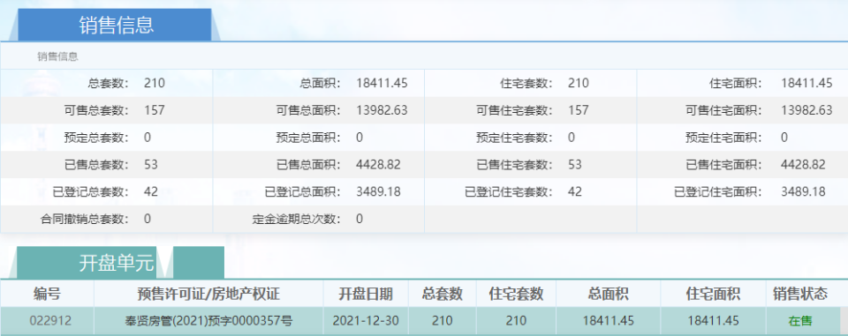Viewport: 848px width, 336px height.
Task: Select the 0 value for 预定住宅面积
Action: coord(784,138)
